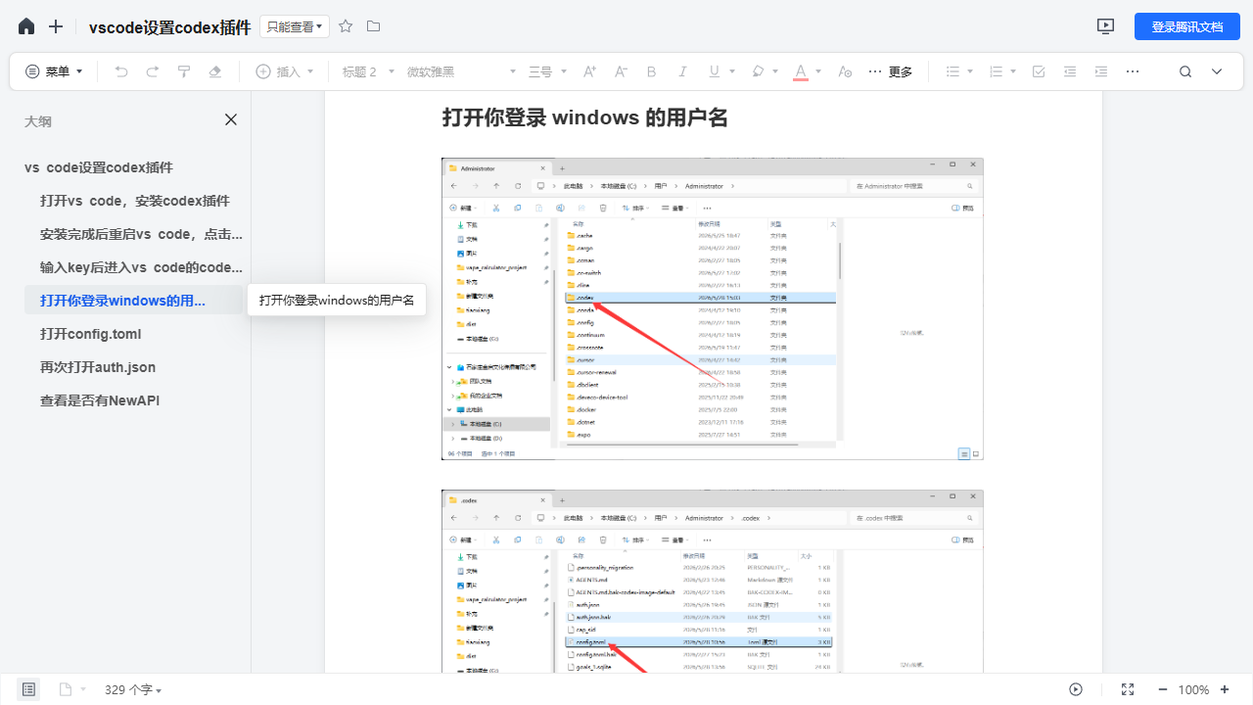
Task: Start presentation mode icon
Action: [x=1106, y=26]
